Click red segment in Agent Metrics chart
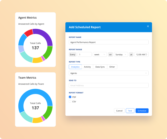Screen dimensions: 167x139 click(x=29, y=33)
